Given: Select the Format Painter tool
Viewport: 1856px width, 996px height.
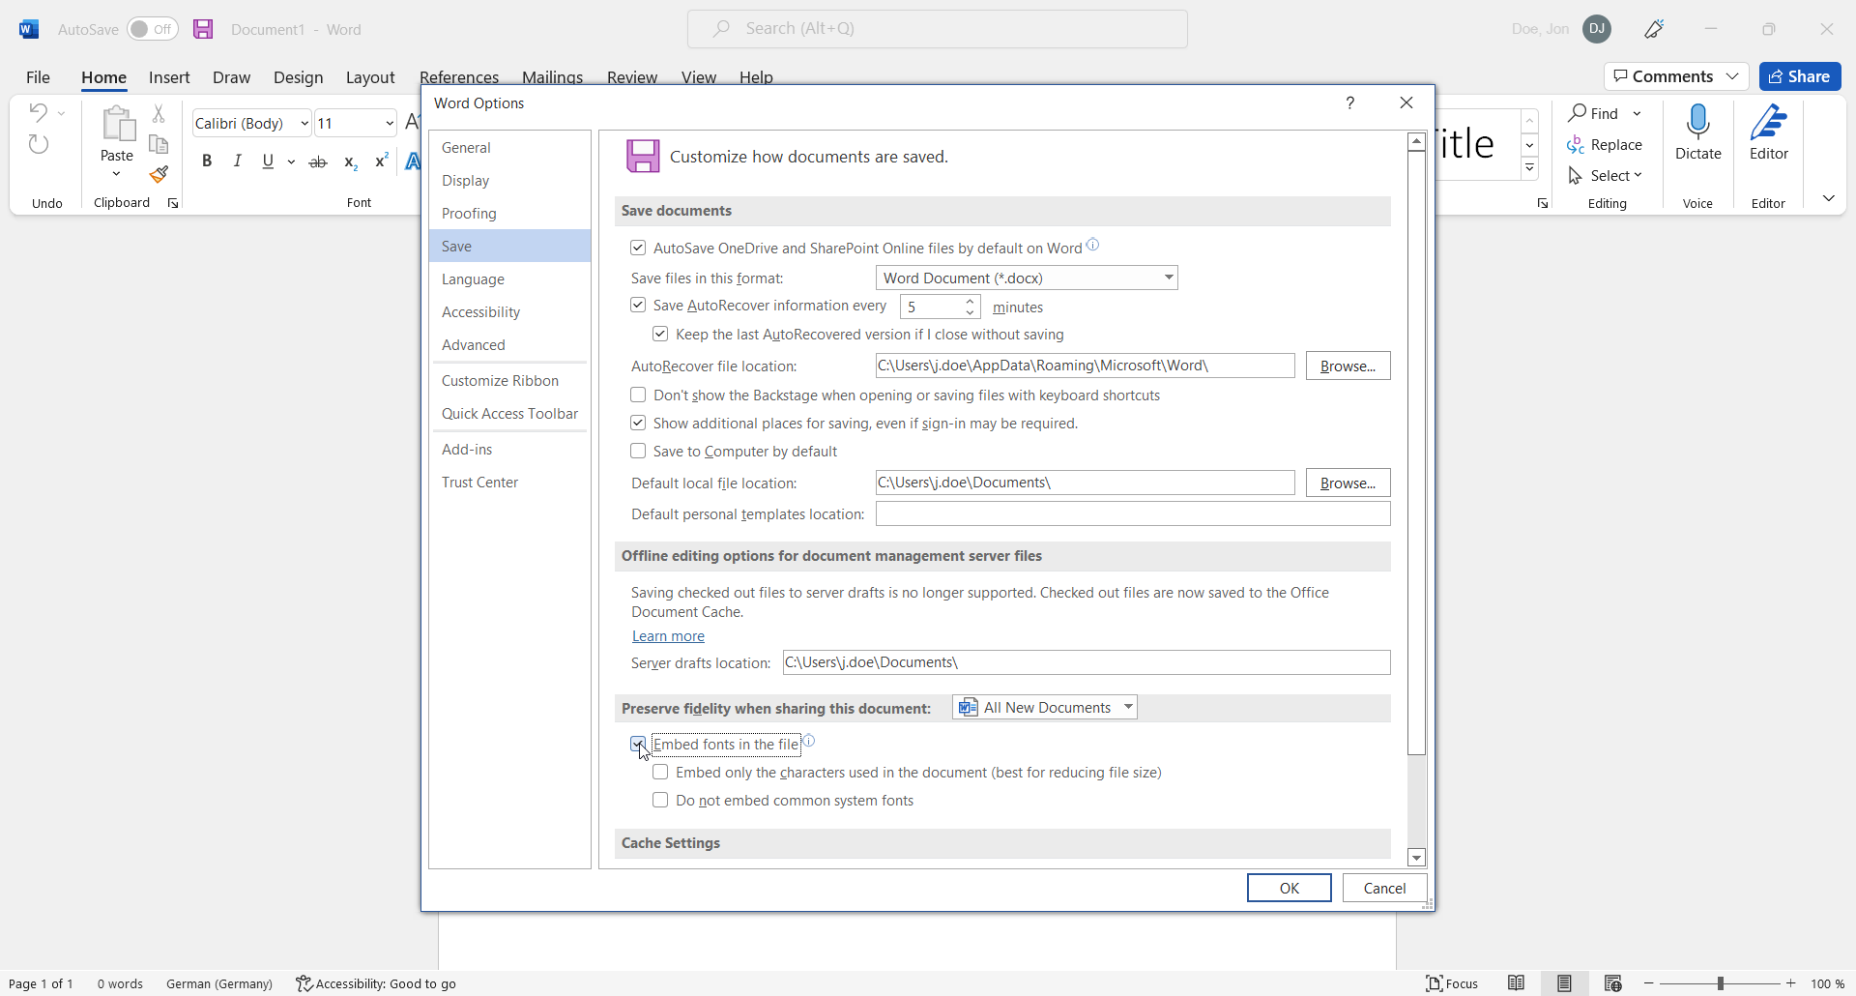Looking at the screenshot, I should coord(159,174).
